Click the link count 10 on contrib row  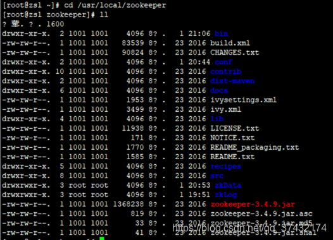60,71
